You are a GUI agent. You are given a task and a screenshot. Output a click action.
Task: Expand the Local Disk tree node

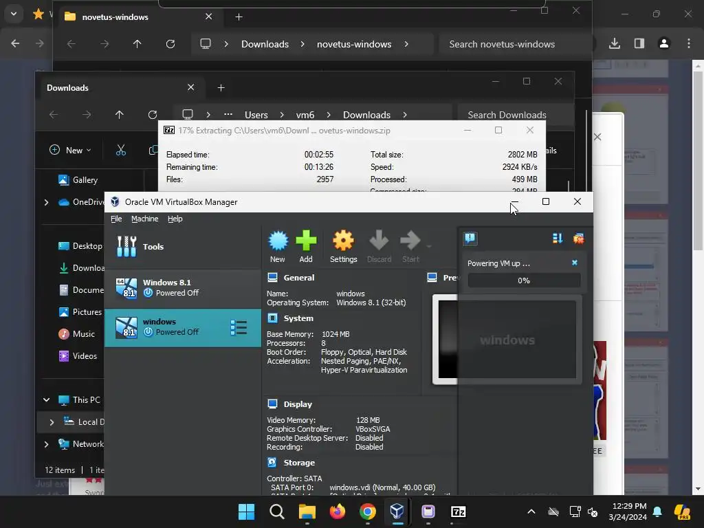click(x=52, y=422)
